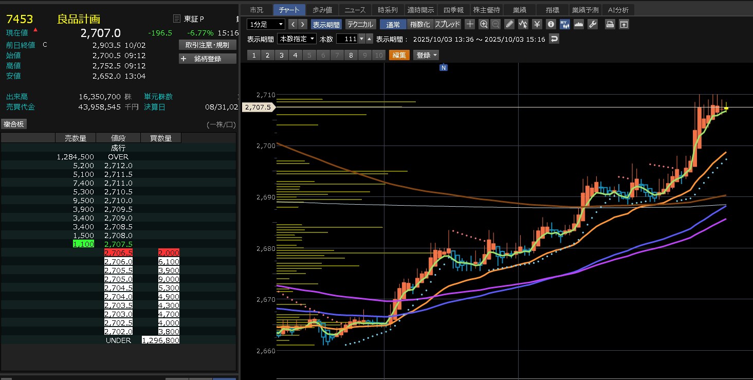Click the MY chart icon
Viewport: 753px width, 380px height.
pyautogui.click(x=565, y=24)
